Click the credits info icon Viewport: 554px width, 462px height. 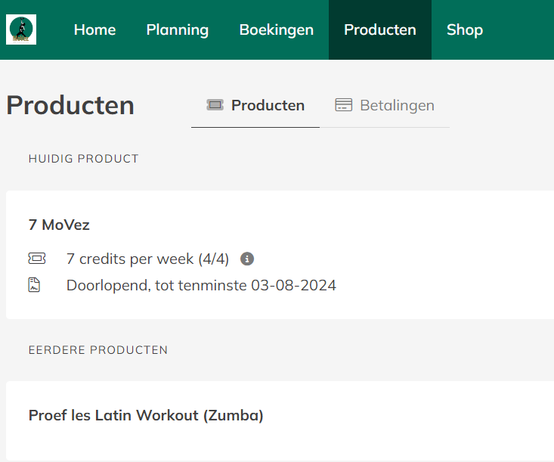(247, 259)
